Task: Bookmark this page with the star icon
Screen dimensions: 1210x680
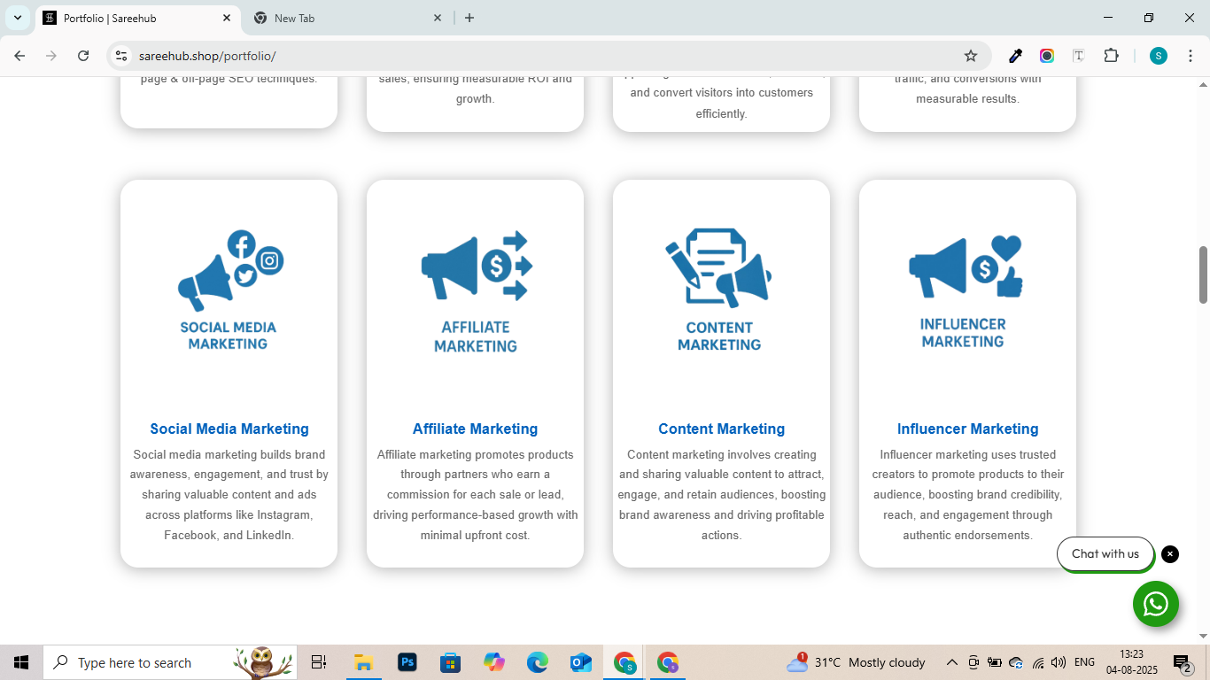Action: 971,56
